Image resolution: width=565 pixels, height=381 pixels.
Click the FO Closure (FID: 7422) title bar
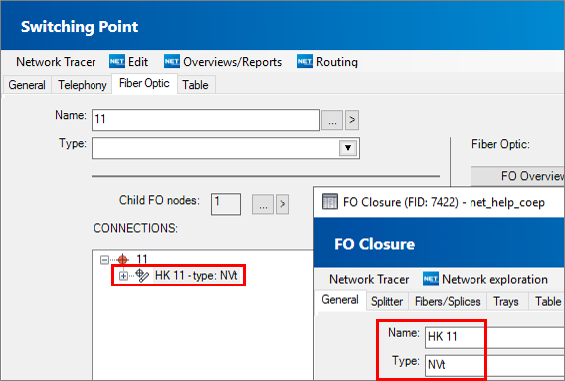pos(440,202)
